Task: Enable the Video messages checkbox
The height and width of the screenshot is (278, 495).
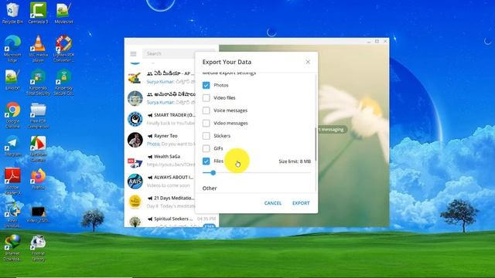Action: coord(206,123)
